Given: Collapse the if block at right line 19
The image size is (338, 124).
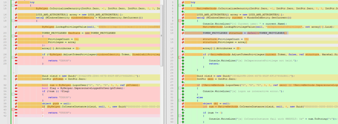Looking at the screenshot, I should click(x=180, y=58).
